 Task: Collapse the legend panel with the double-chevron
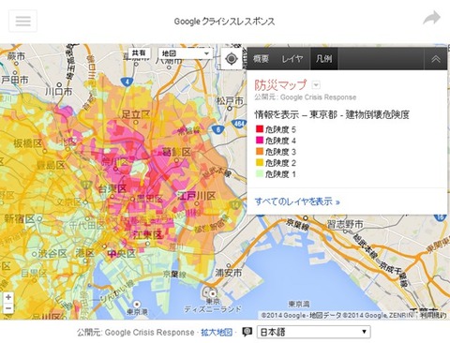pos(436,59)
